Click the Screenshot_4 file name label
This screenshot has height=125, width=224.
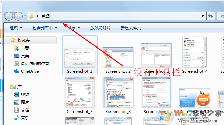pyautogui.click(x=195, y=71)
